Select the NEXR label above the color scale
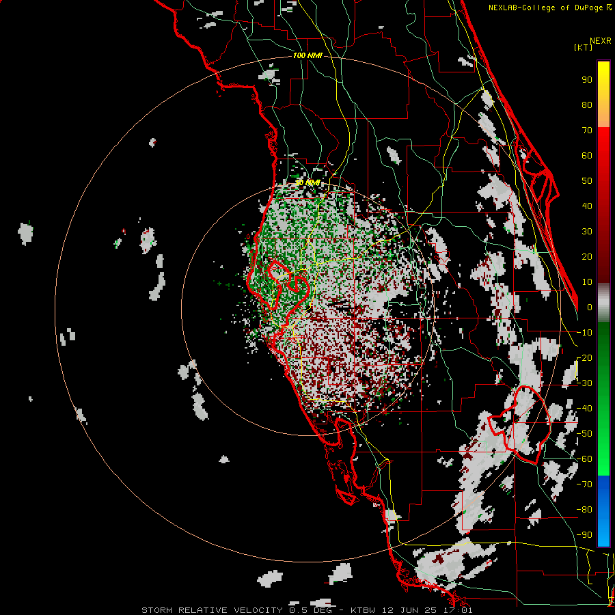This screenshot has width=615, height=615. (x=601, y=41)
